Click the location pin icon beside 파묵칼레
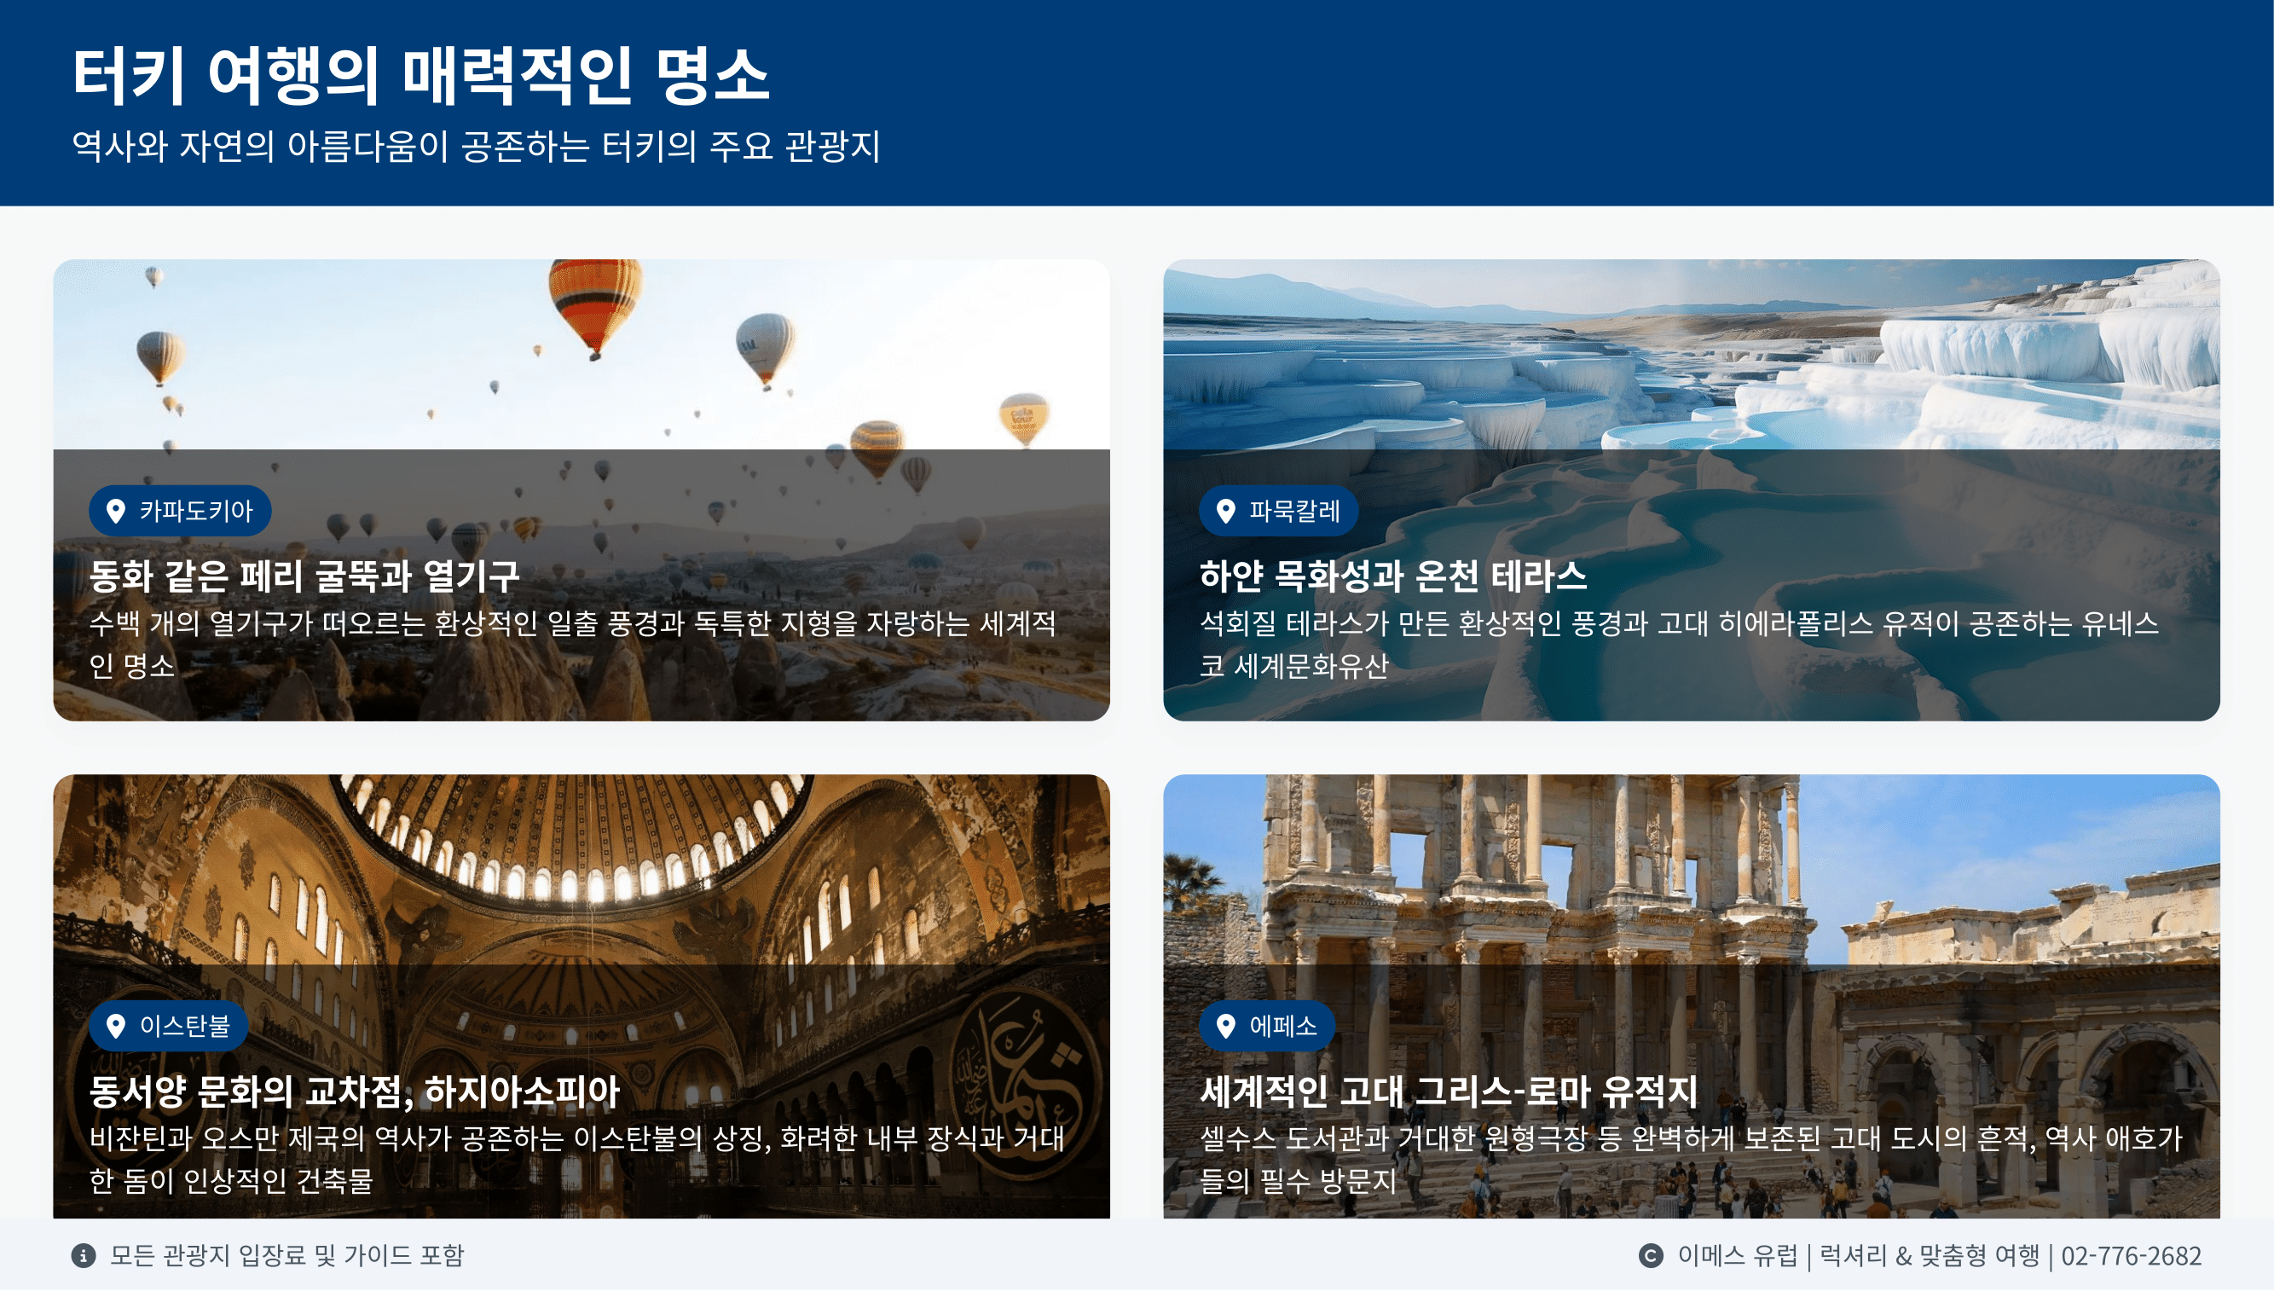Screen dimensions: 2274x1291 [1225, 511]
